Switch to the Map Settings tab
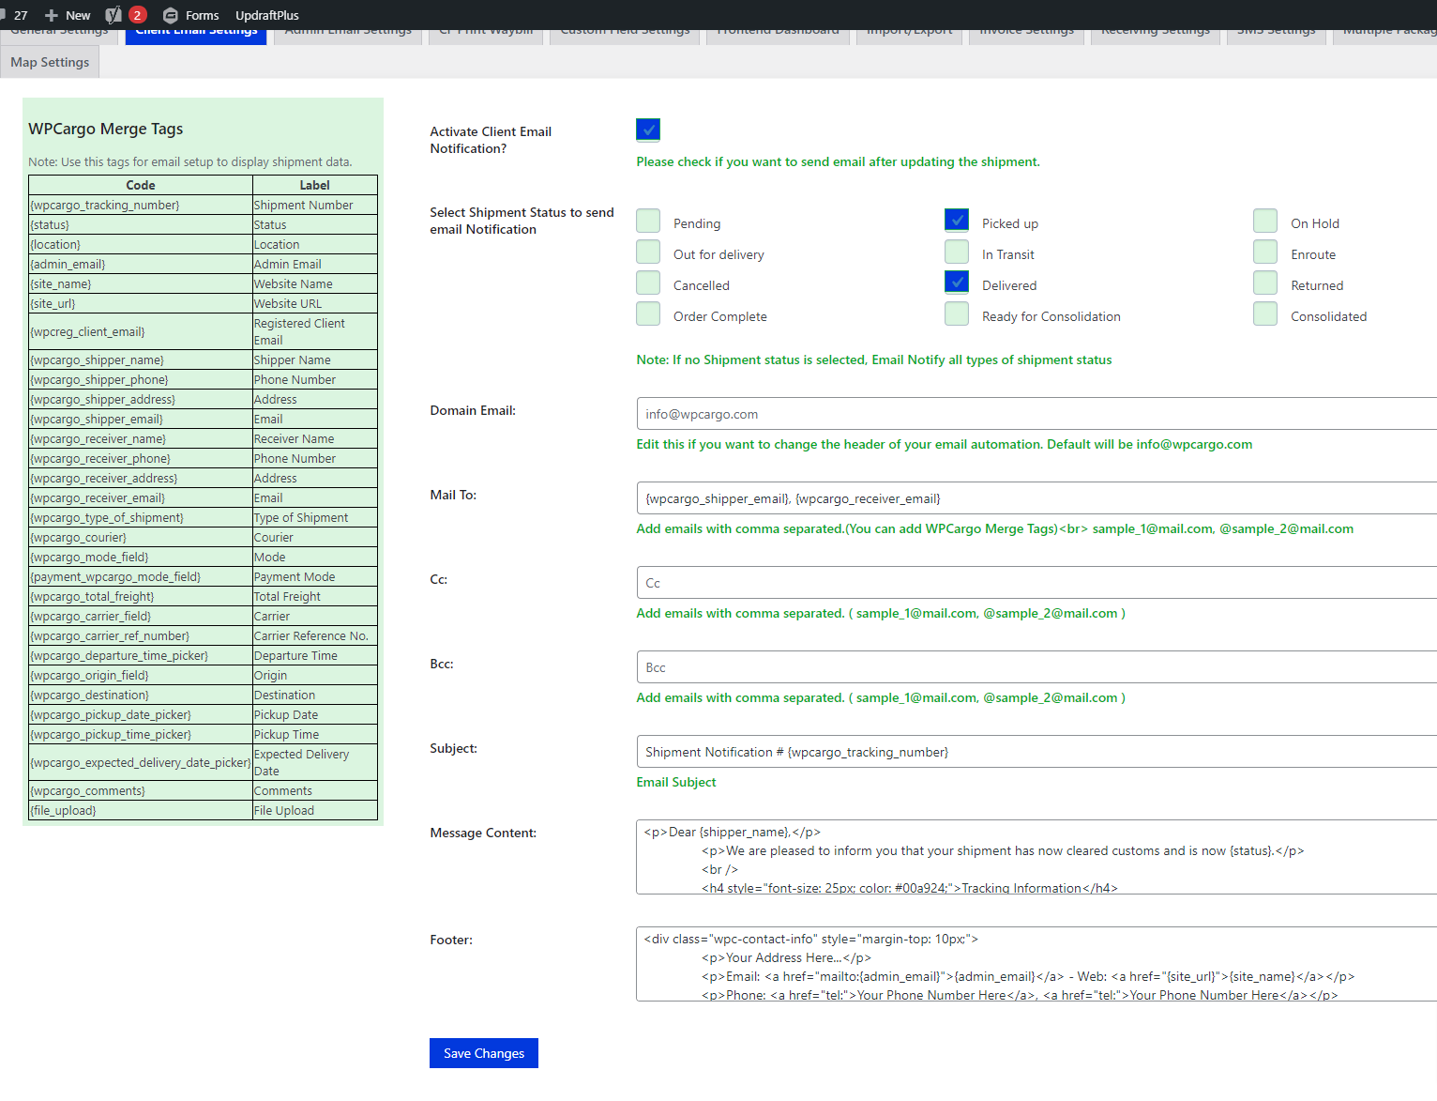Viewport: 1437px width, 1101px height. [50, 62]
